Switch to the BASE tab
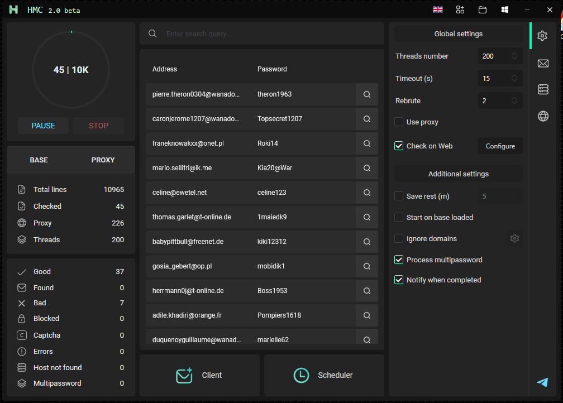Screen dimensions: 563x403 (39, 160)
